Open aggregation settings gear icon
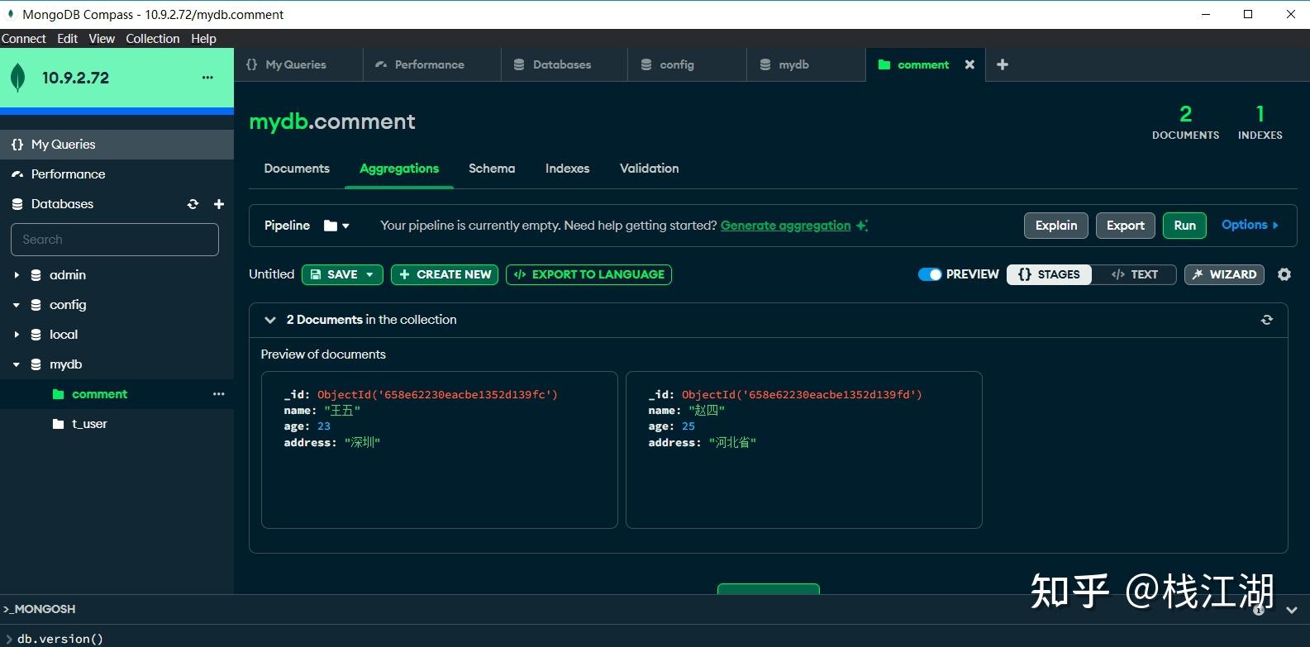This screenshot has height=647, width=1310. tap(1284, 274)
